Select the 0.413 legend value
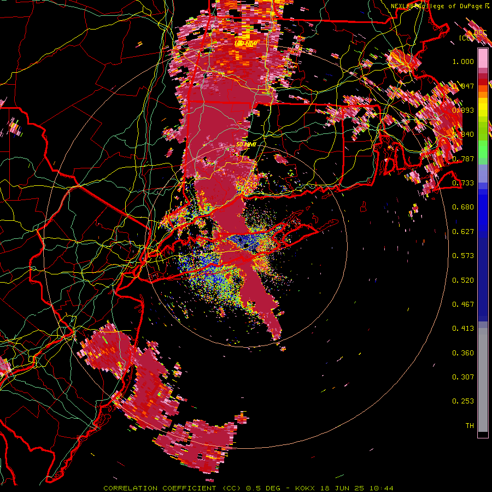The image size is (492, 492). [x=463, y=329]
